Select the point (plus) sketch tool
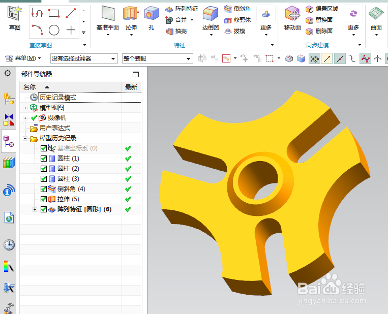 (71, 30)
